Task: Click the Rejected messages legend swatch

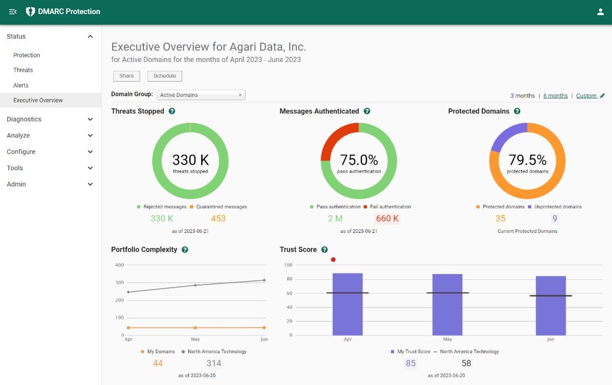Action: tap(139, 207)
